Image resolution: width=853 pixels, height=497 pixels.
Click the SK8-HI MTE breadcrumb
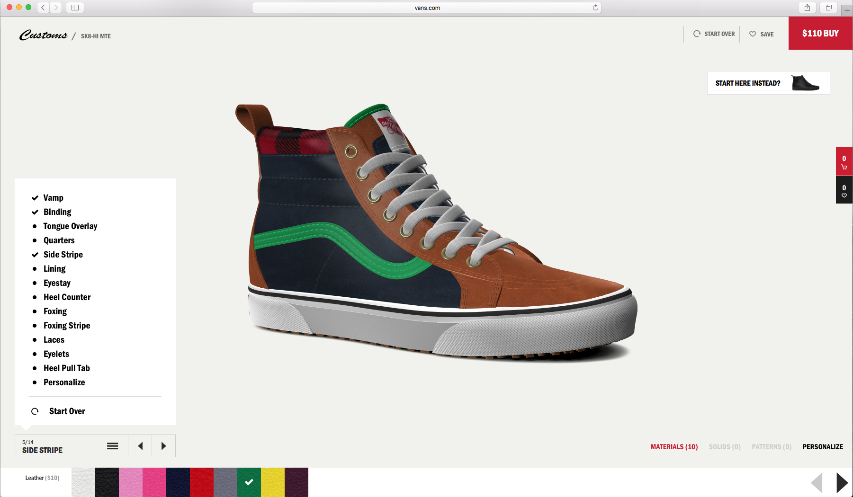96,36
